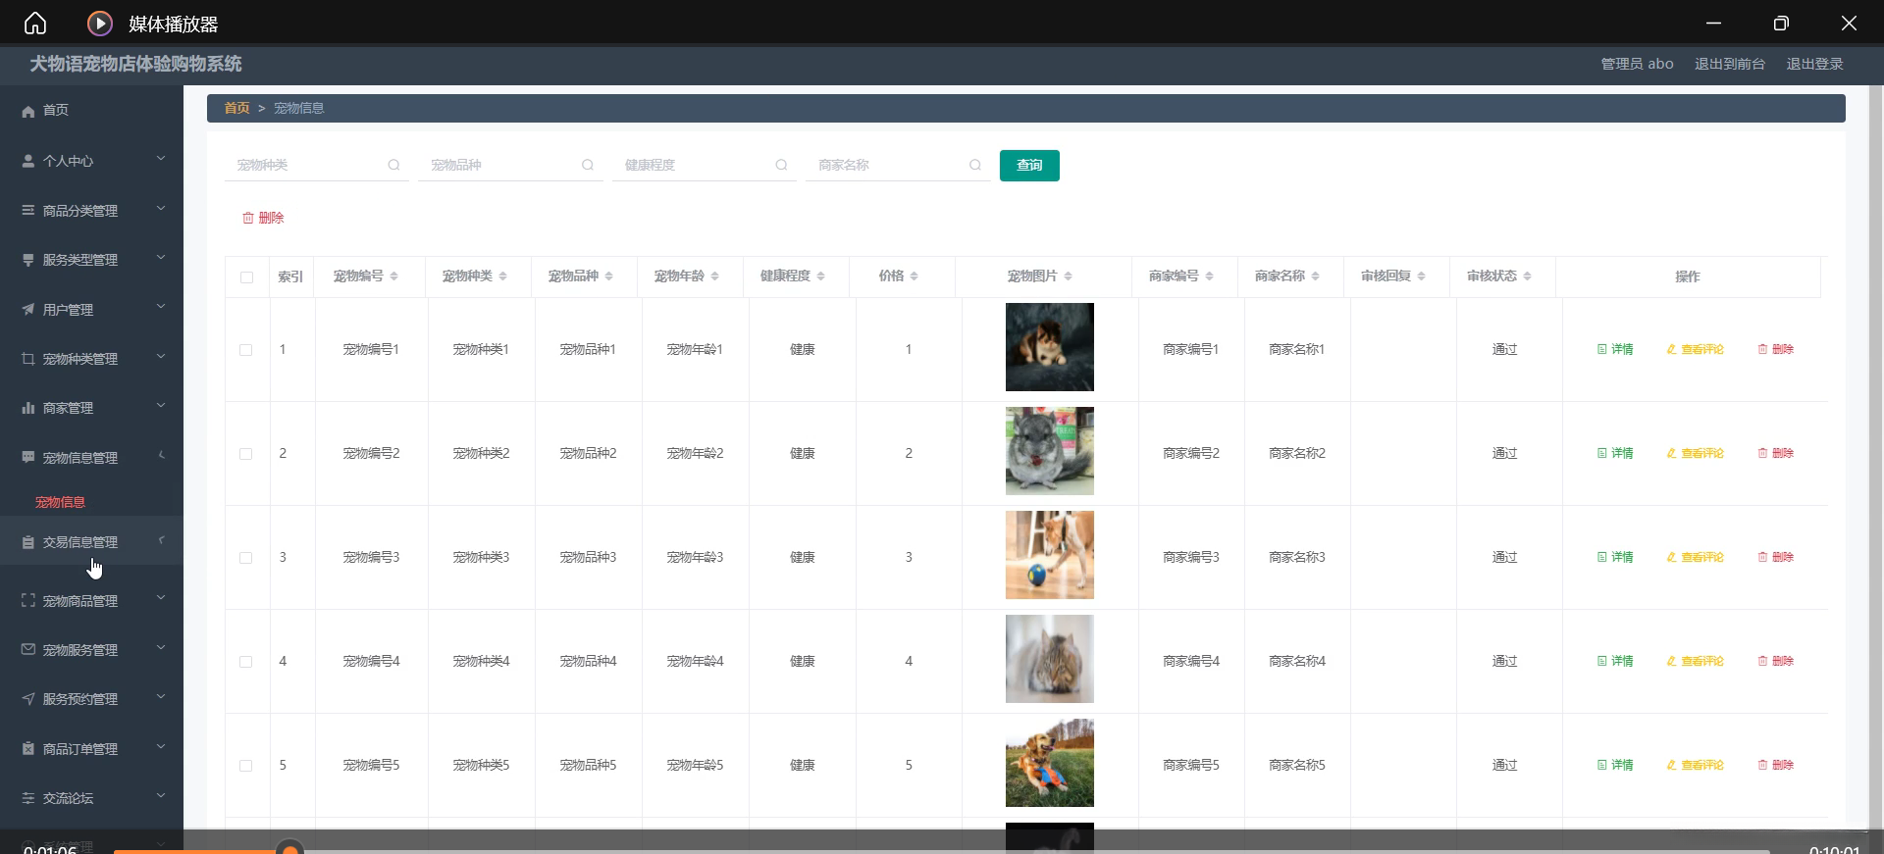Click the video progress slider knob

pos(289,849)
